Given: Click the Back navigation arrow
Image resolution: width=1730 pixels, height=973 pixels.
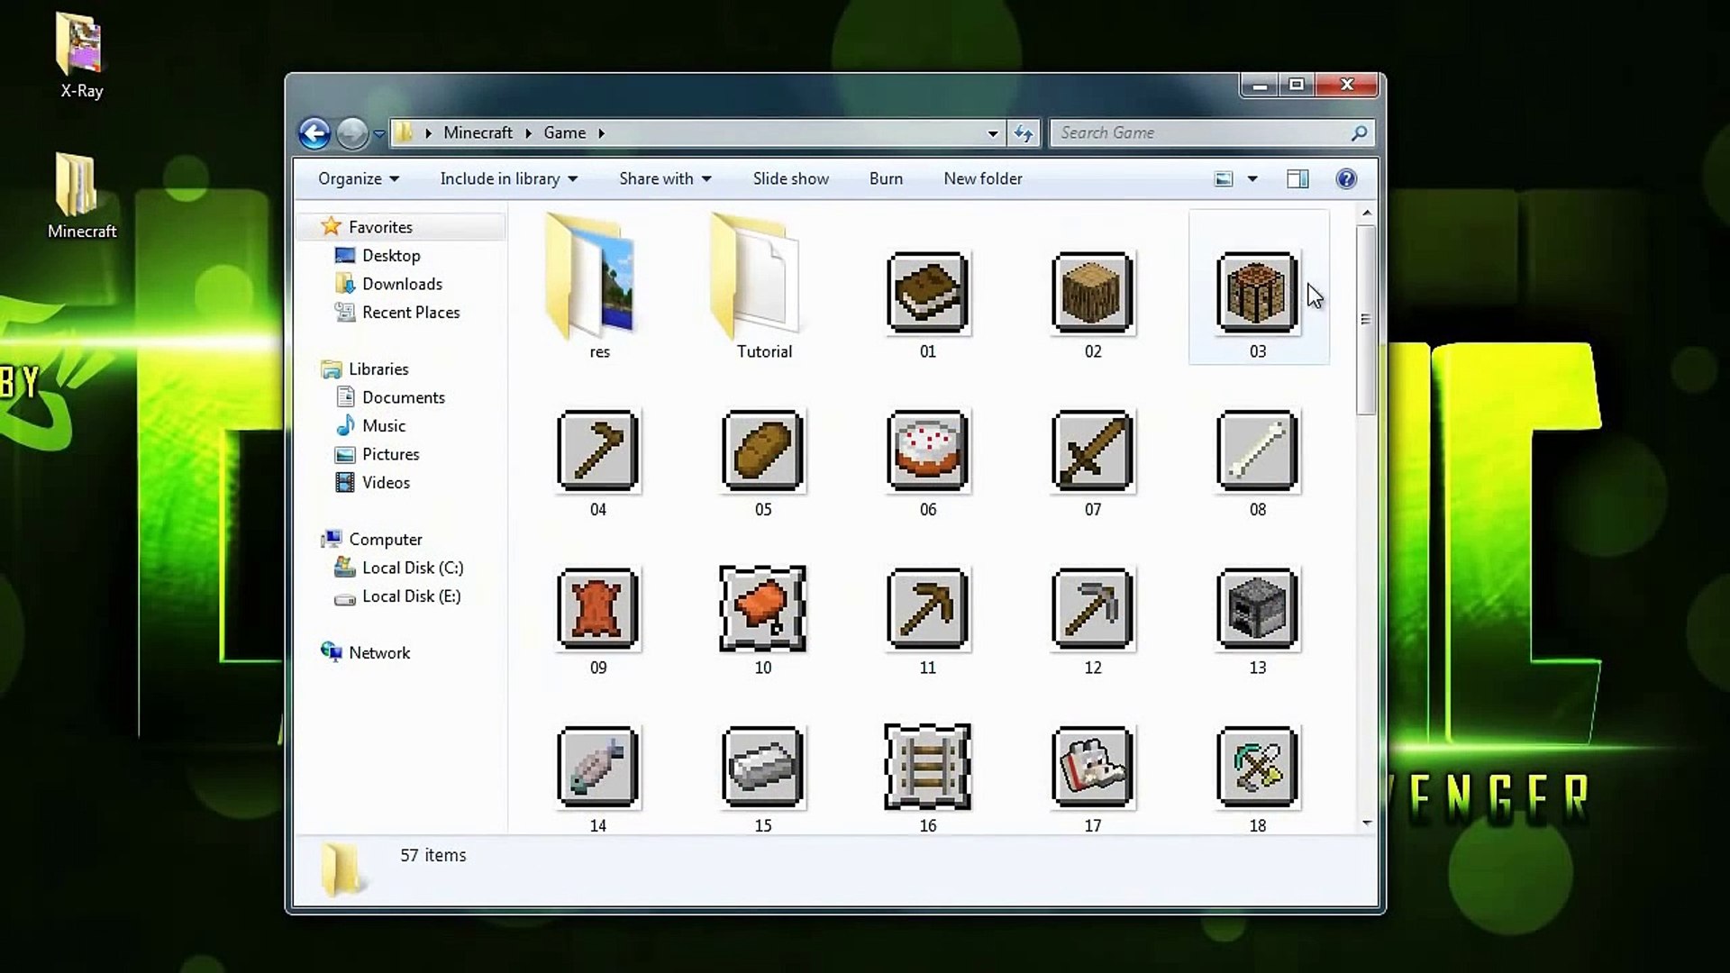Looking at the screenshot, I should tap(314, 133).
